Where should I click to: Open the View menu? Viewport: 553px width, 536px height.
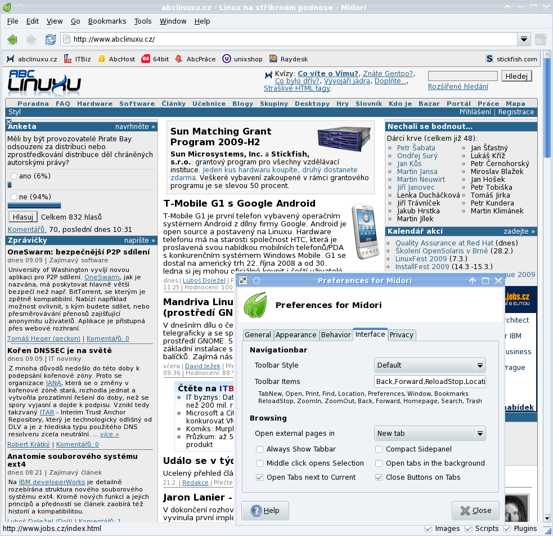55,21
